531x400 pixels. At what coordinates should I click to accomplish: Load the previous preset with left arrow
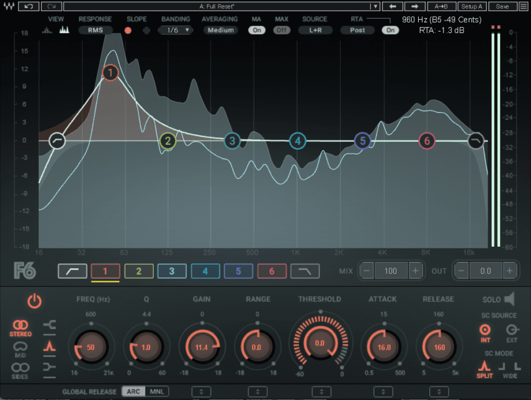(393, 6)
